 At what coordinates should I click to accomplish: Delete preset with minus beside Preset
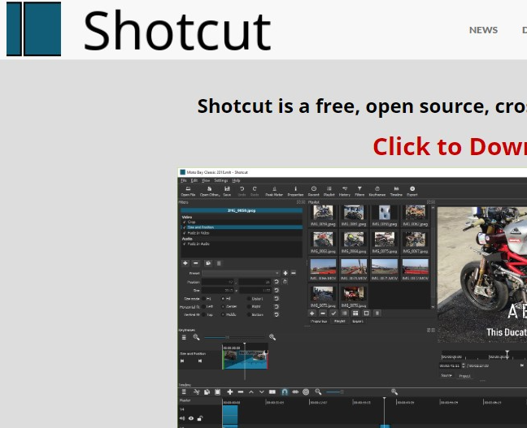(294, 273)
